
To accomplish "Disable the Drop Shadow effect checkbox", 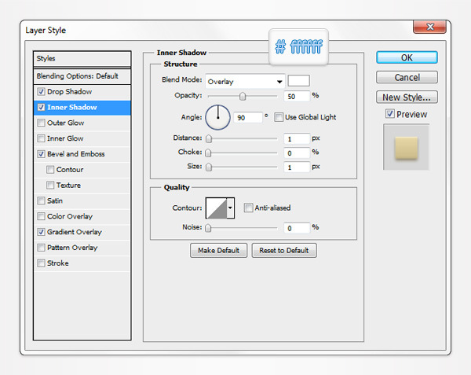I will (41, 92).
